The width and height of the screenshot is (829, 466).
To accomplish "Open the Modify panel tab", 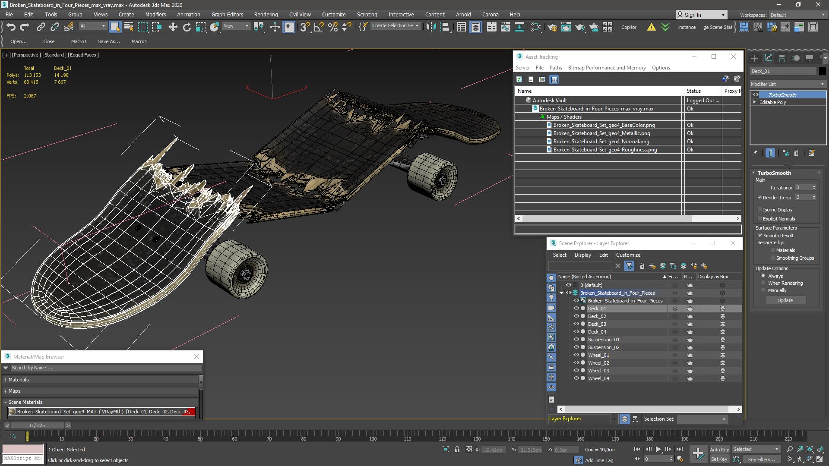I will 768,58.
